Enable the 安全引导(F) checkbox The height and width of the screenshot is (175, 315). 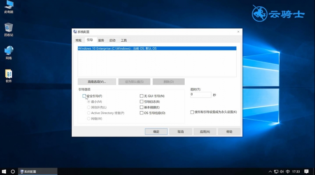tap(84, 96)
